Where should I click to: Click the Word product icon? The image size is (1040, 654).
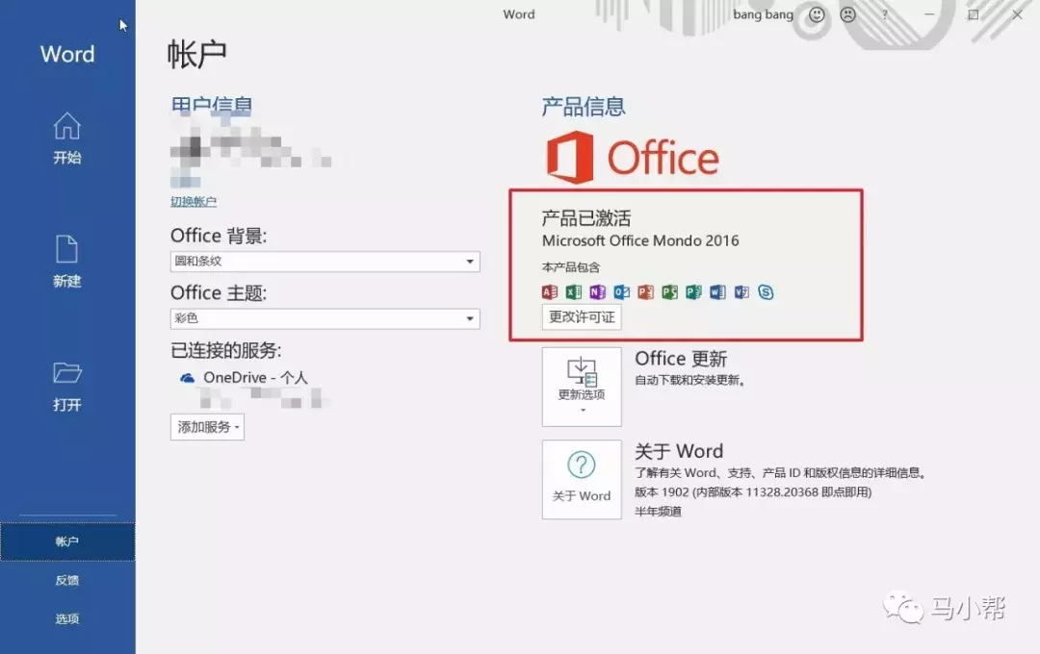coord(717,291)
